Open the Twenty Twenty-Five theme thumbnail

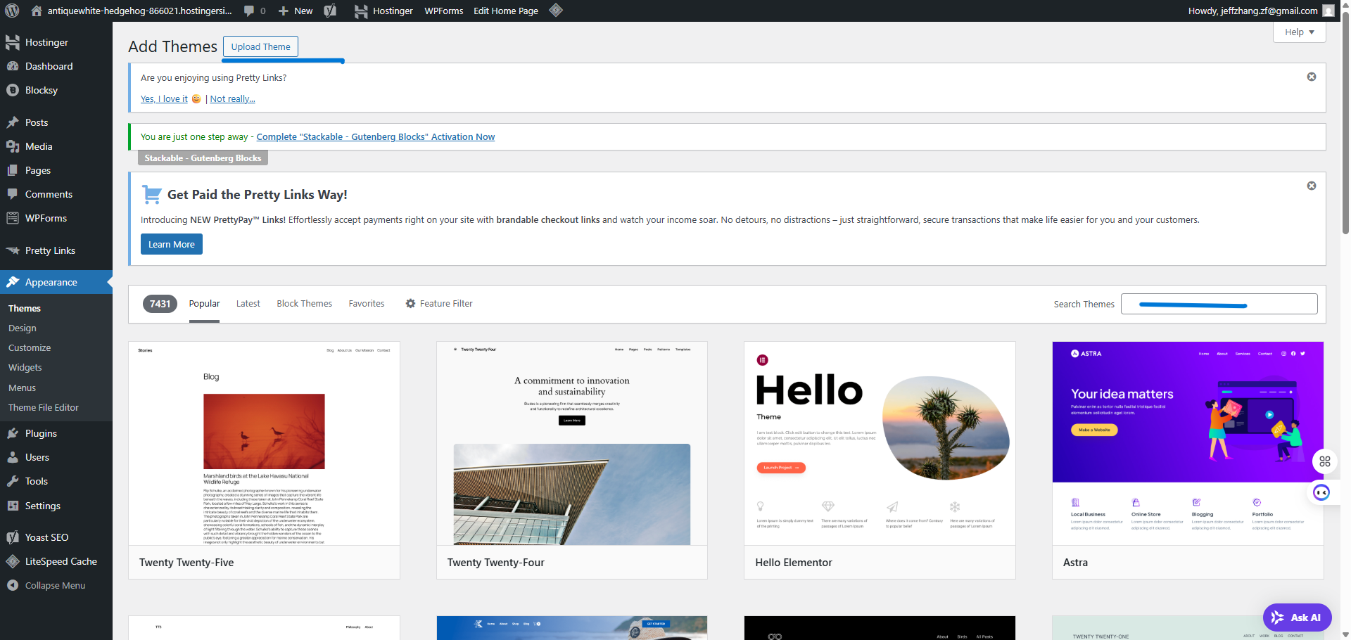point(264,443)
